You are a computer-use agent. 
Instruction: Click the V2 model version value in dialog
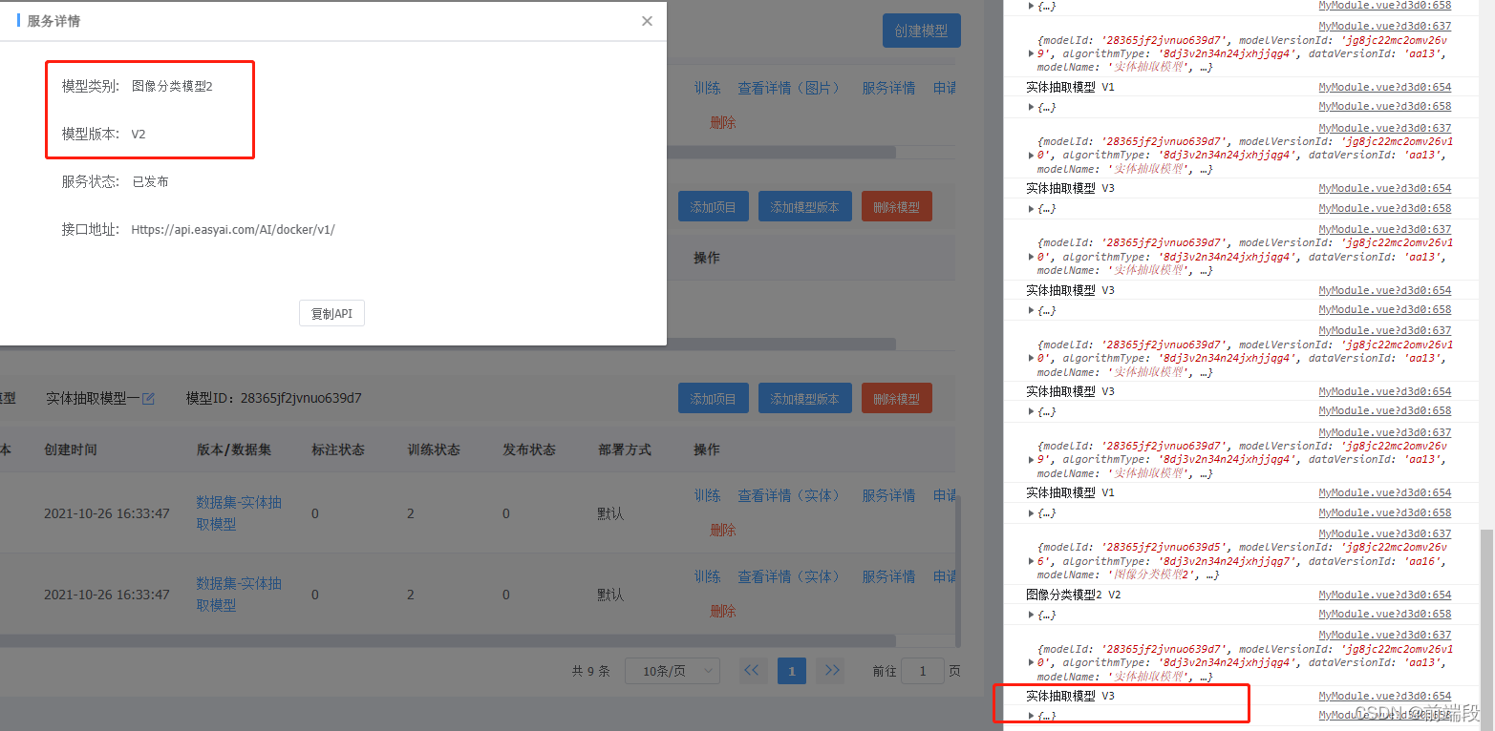tap(139, 134)
